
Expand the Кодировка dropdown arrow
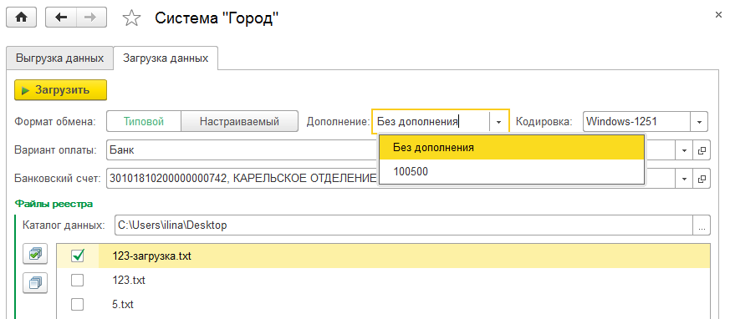click(699, 122)
